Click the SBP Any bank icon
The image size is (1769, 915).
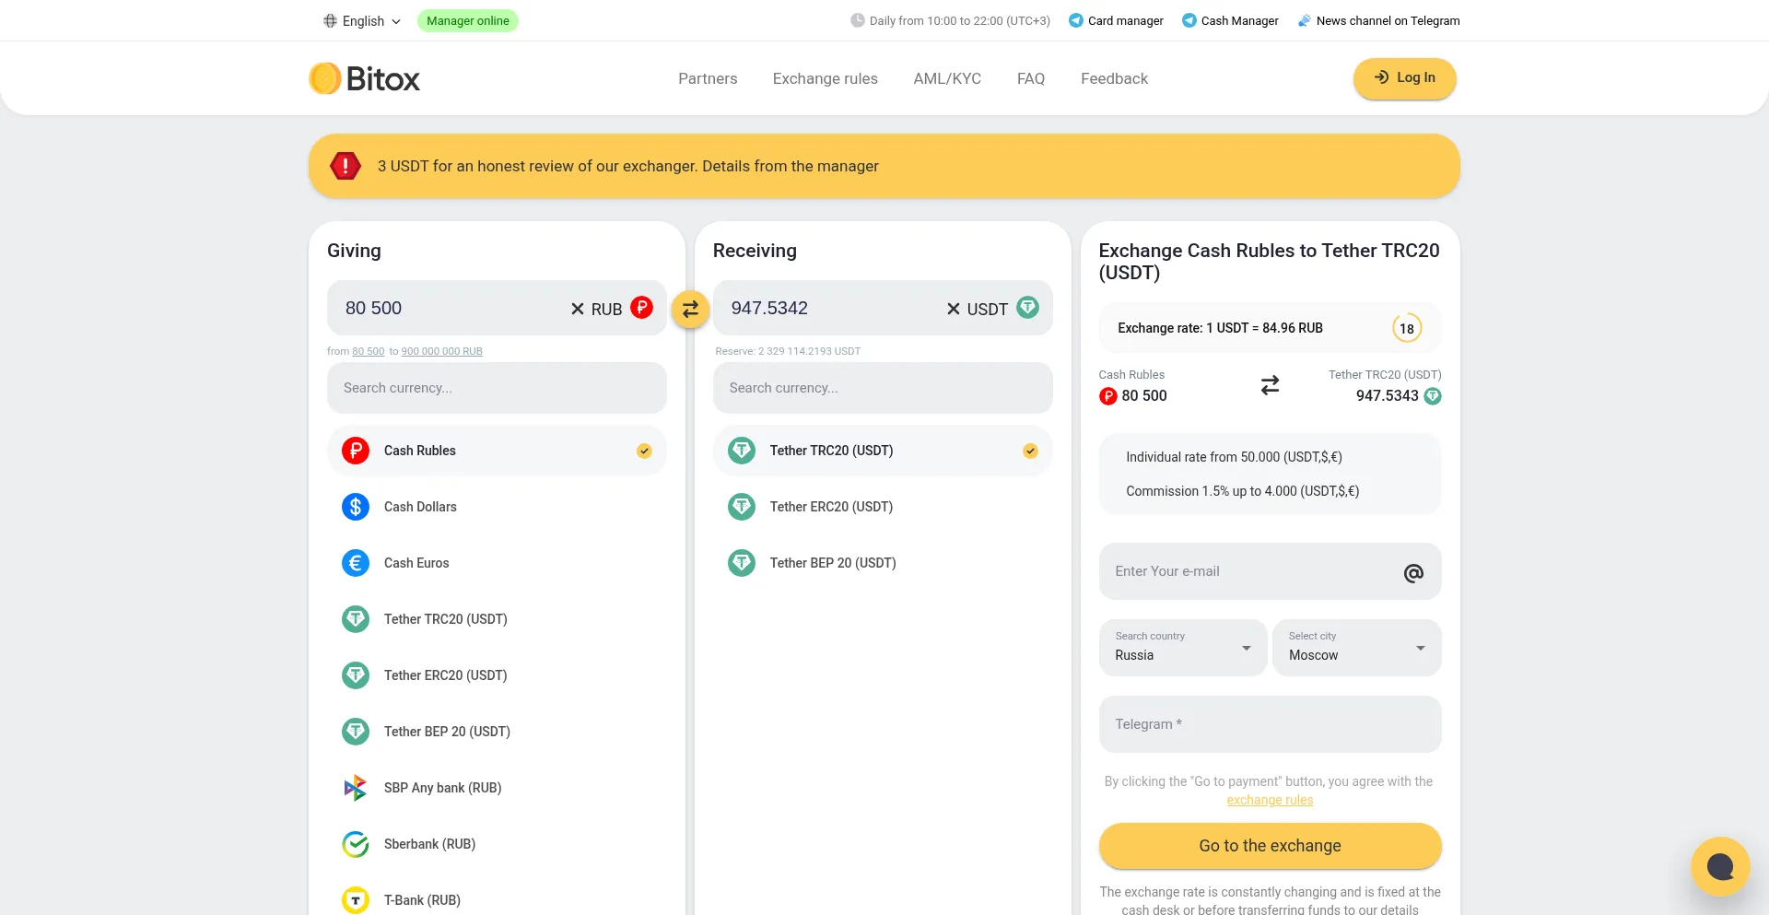coord(356,788)
